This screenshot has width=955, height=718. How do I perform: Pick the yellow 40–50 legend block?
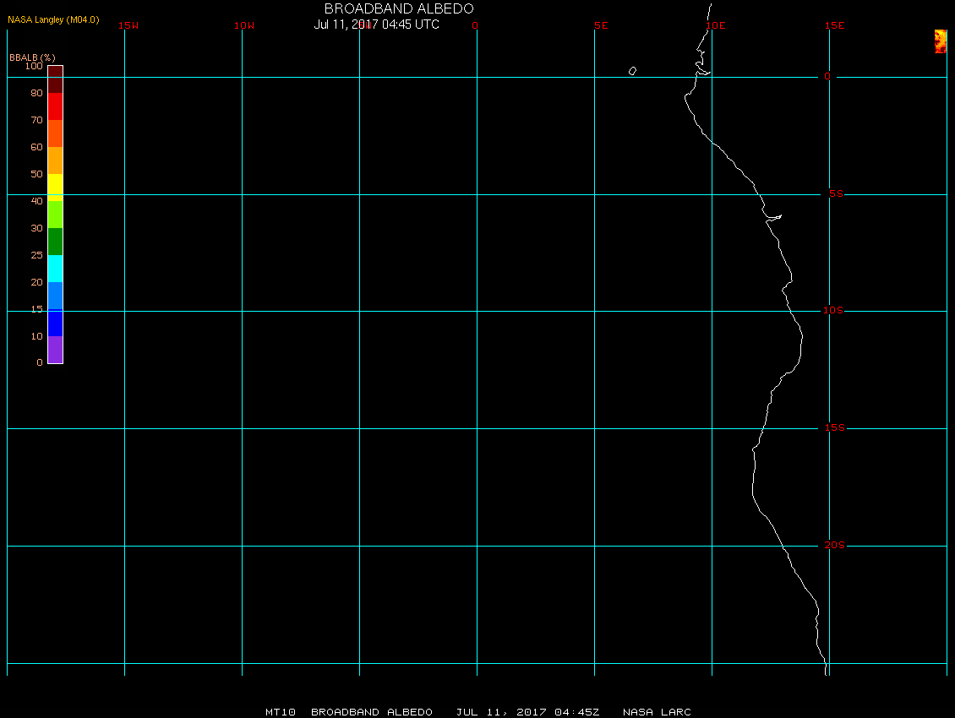[56, 188]
